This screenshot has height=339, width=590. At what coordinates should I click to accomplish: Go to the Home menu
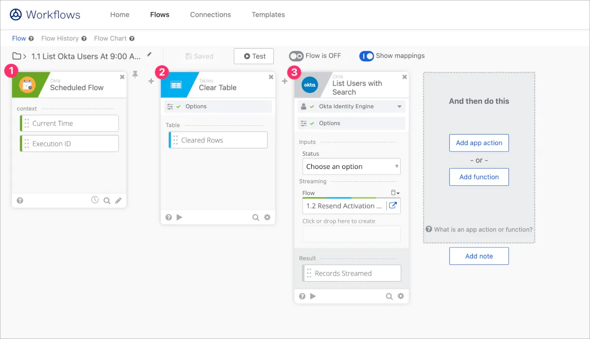pos(120,15)
